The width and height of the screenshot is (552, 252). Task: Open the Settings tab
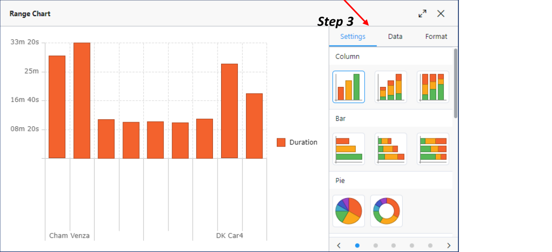[x=353, y=36]
